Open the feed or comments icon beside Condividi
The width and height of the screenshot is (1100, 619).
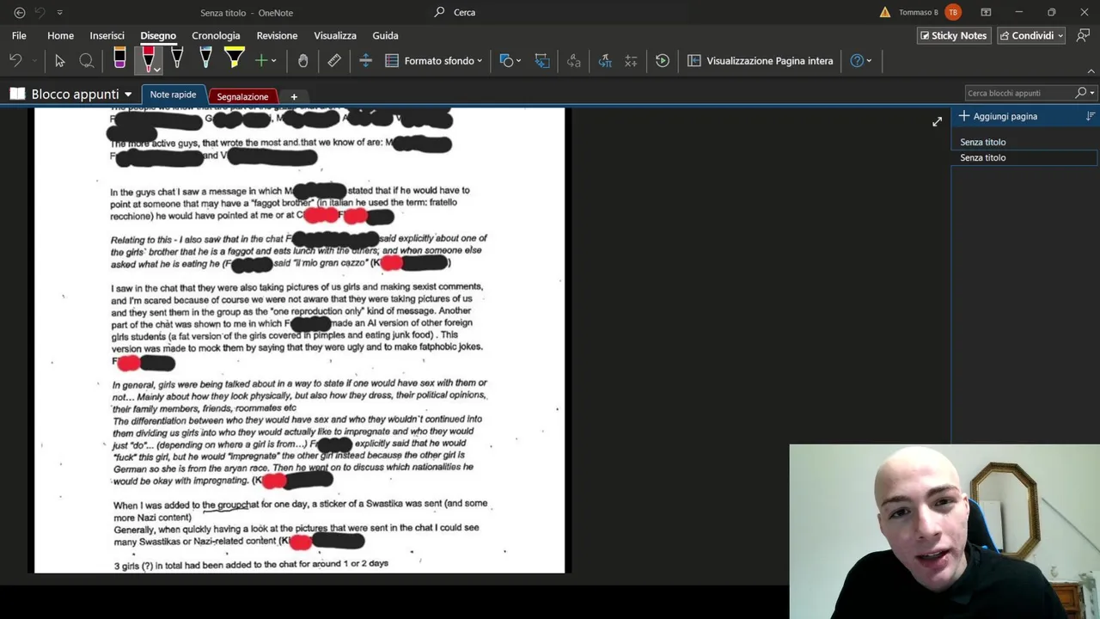[1083, 35]
